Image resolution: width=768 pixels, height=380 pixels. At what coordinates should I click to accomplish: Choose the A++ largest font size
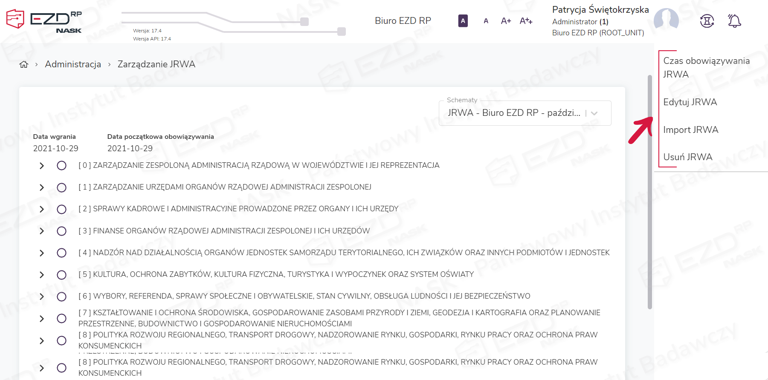[526, 21]
